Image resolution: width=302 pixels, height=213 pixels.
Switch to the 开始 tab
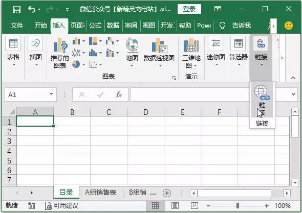point(40,25)
